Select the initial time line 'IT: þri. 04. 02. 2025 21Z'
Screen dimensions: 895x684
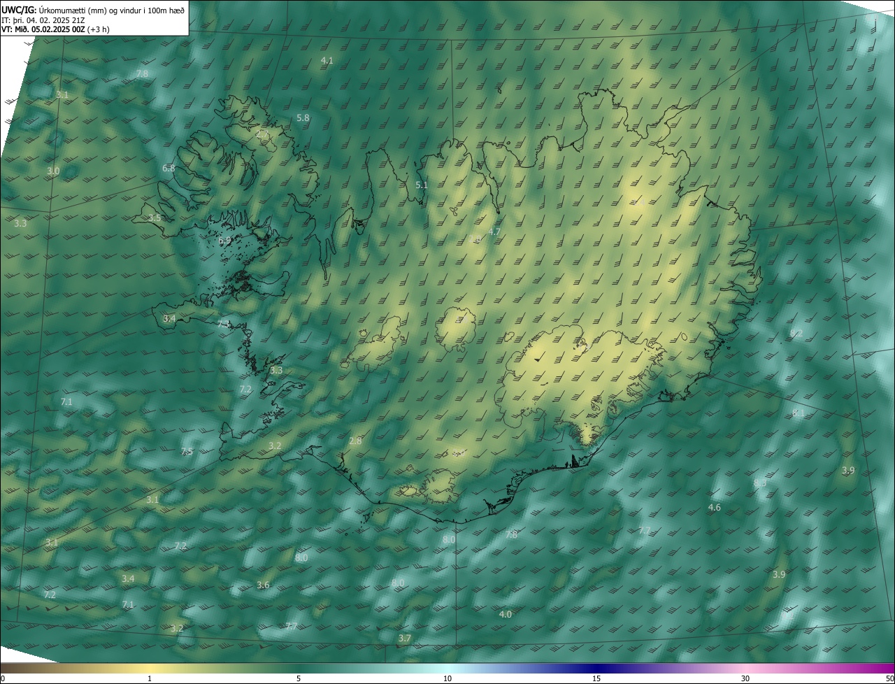[x=43, y=20]
